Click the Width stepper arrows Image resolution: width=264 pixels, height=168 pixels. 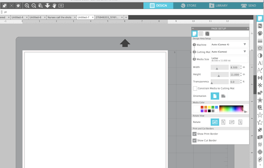tap(241, 67)
